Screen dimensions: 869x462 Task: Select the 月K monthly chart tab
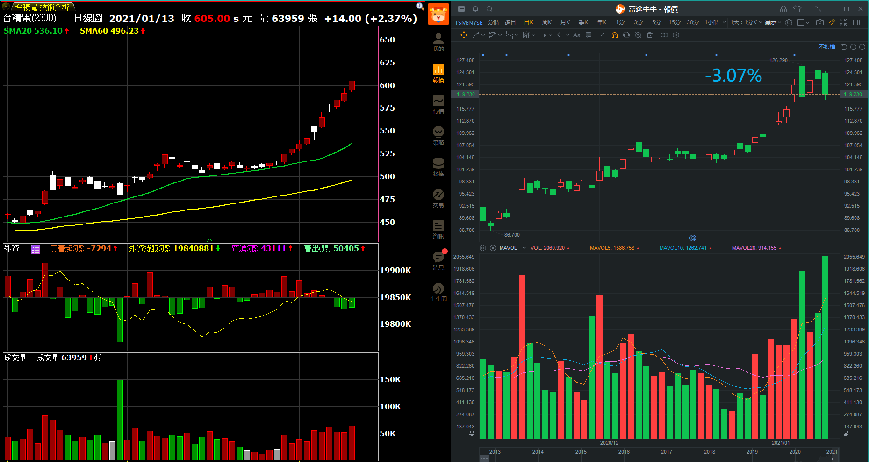(565, 22)
